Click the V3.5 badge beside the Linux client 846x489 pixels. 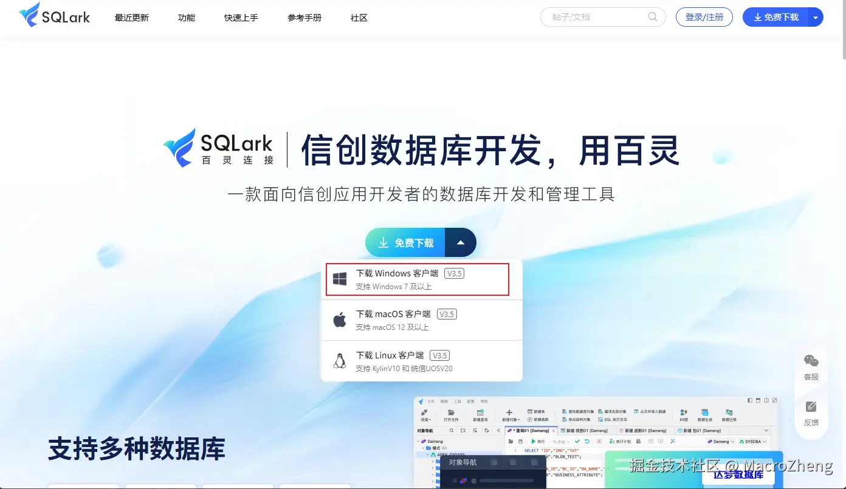coord(439,355)
